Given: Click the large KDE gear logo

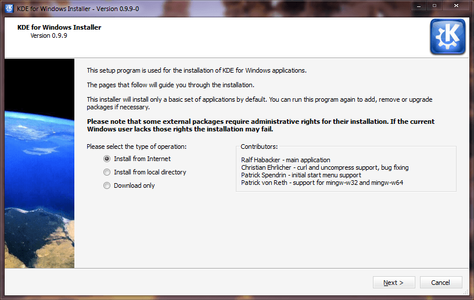Looking at the screenshot, I should pos(448,37).
